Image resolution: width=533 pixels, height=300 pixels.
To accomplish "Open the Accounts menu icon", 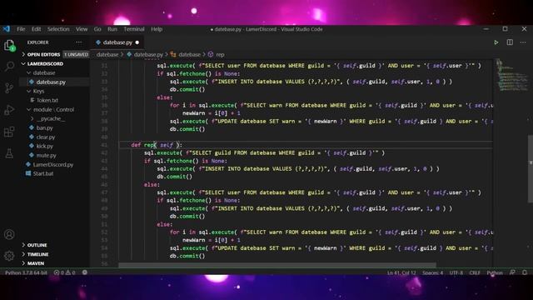I will [9, 234].
